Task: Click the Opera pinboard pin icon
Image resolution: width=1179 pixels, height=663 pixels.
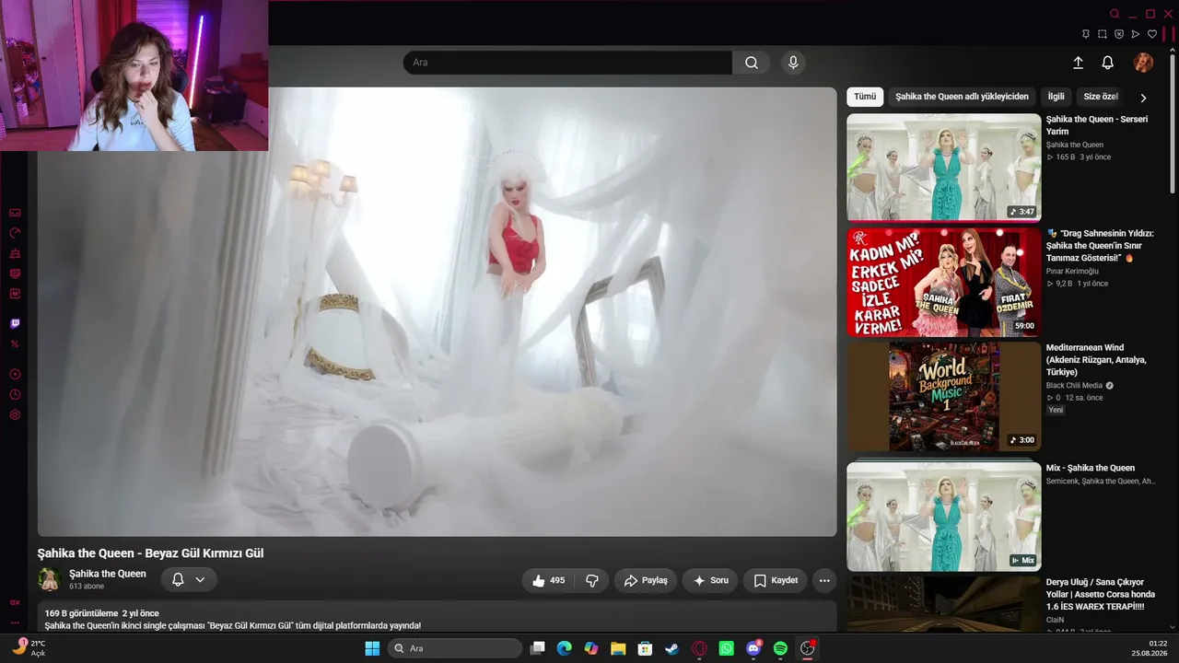Action: point(1086,34)
